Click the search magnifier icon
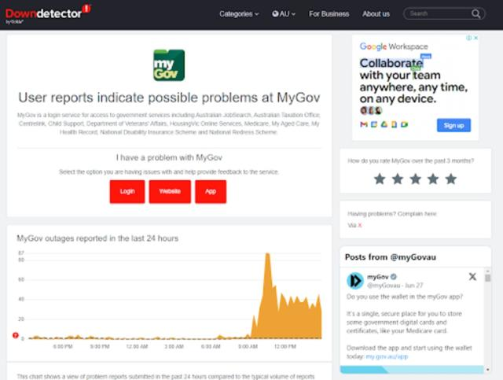 pyautogui.click(x=476, y=14)
